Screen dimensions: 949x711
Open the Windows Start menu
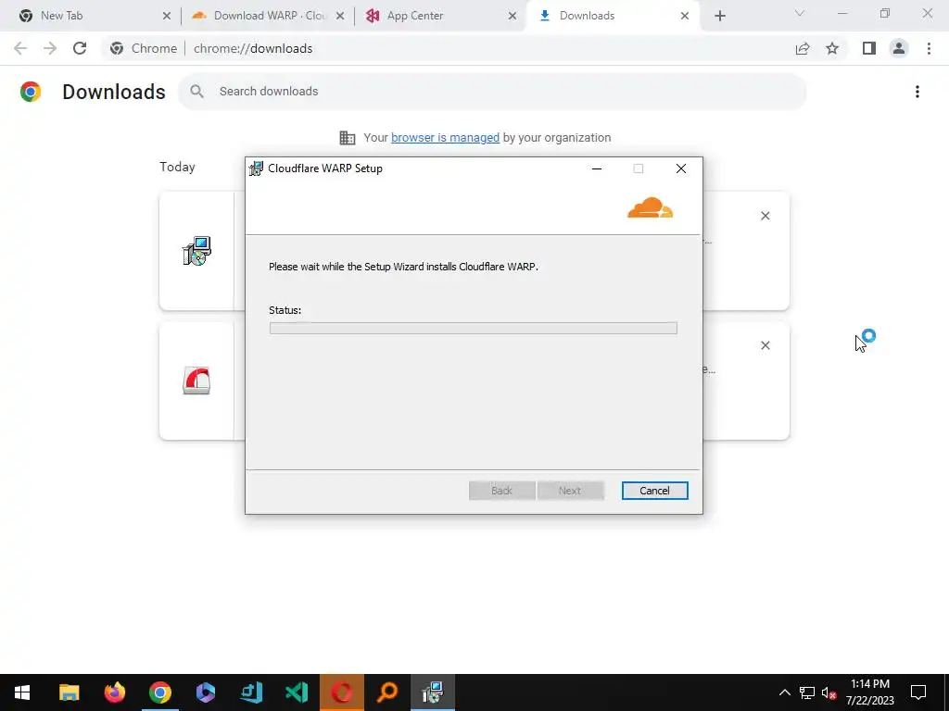tap(22, 692)
